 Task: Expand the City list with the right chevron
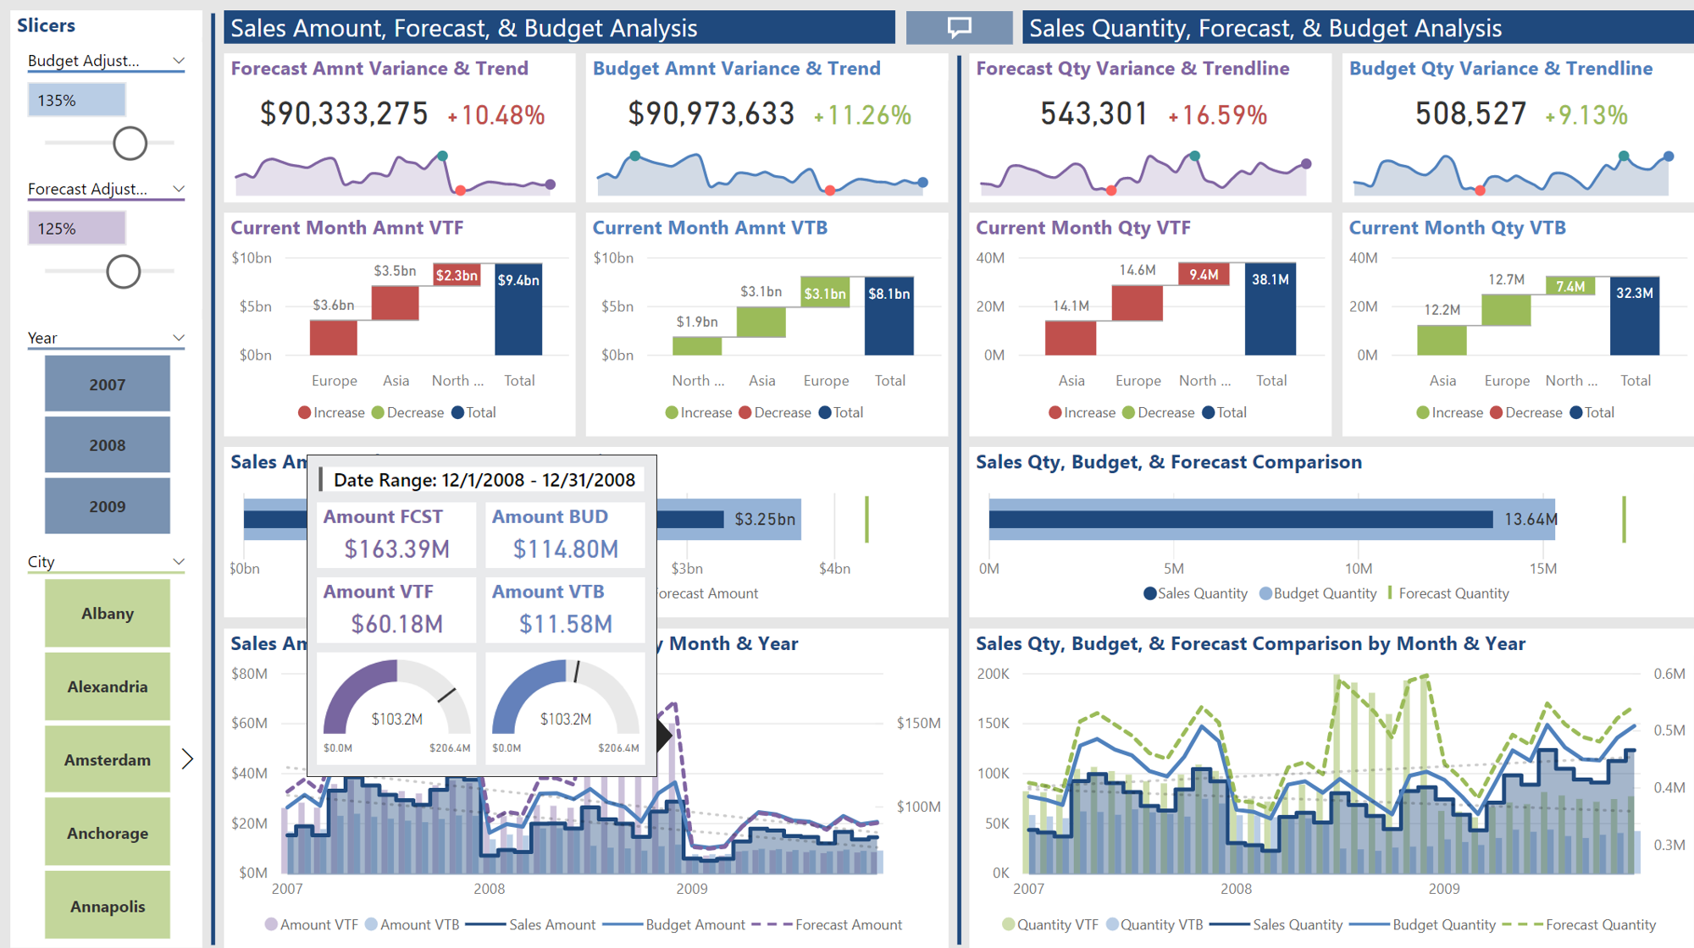(188, 759)
